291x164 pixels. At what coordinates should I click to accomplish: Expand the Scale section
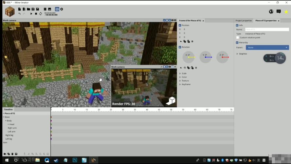[180, 73]
